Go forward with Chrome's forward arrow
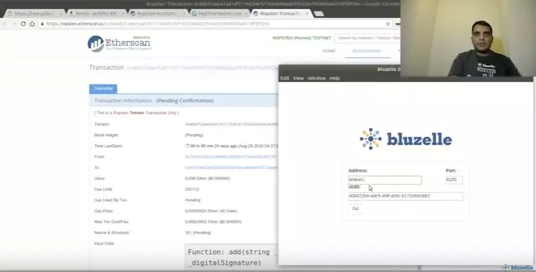 [14, 24]
